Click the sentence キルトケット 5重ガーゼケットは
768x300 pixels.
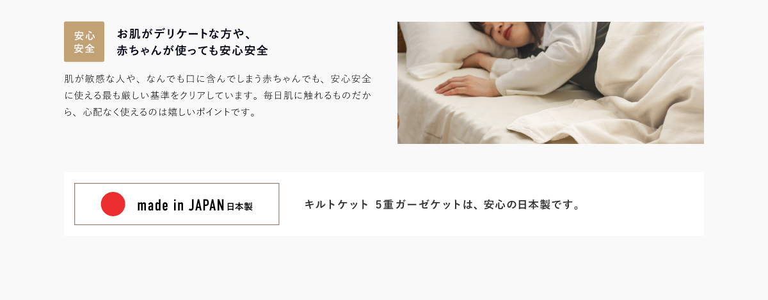[442, 205]
